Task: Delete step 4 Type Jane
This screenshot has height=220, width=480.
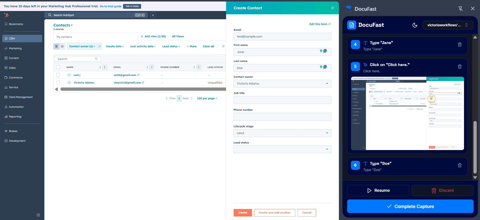Action: [460, 44]
